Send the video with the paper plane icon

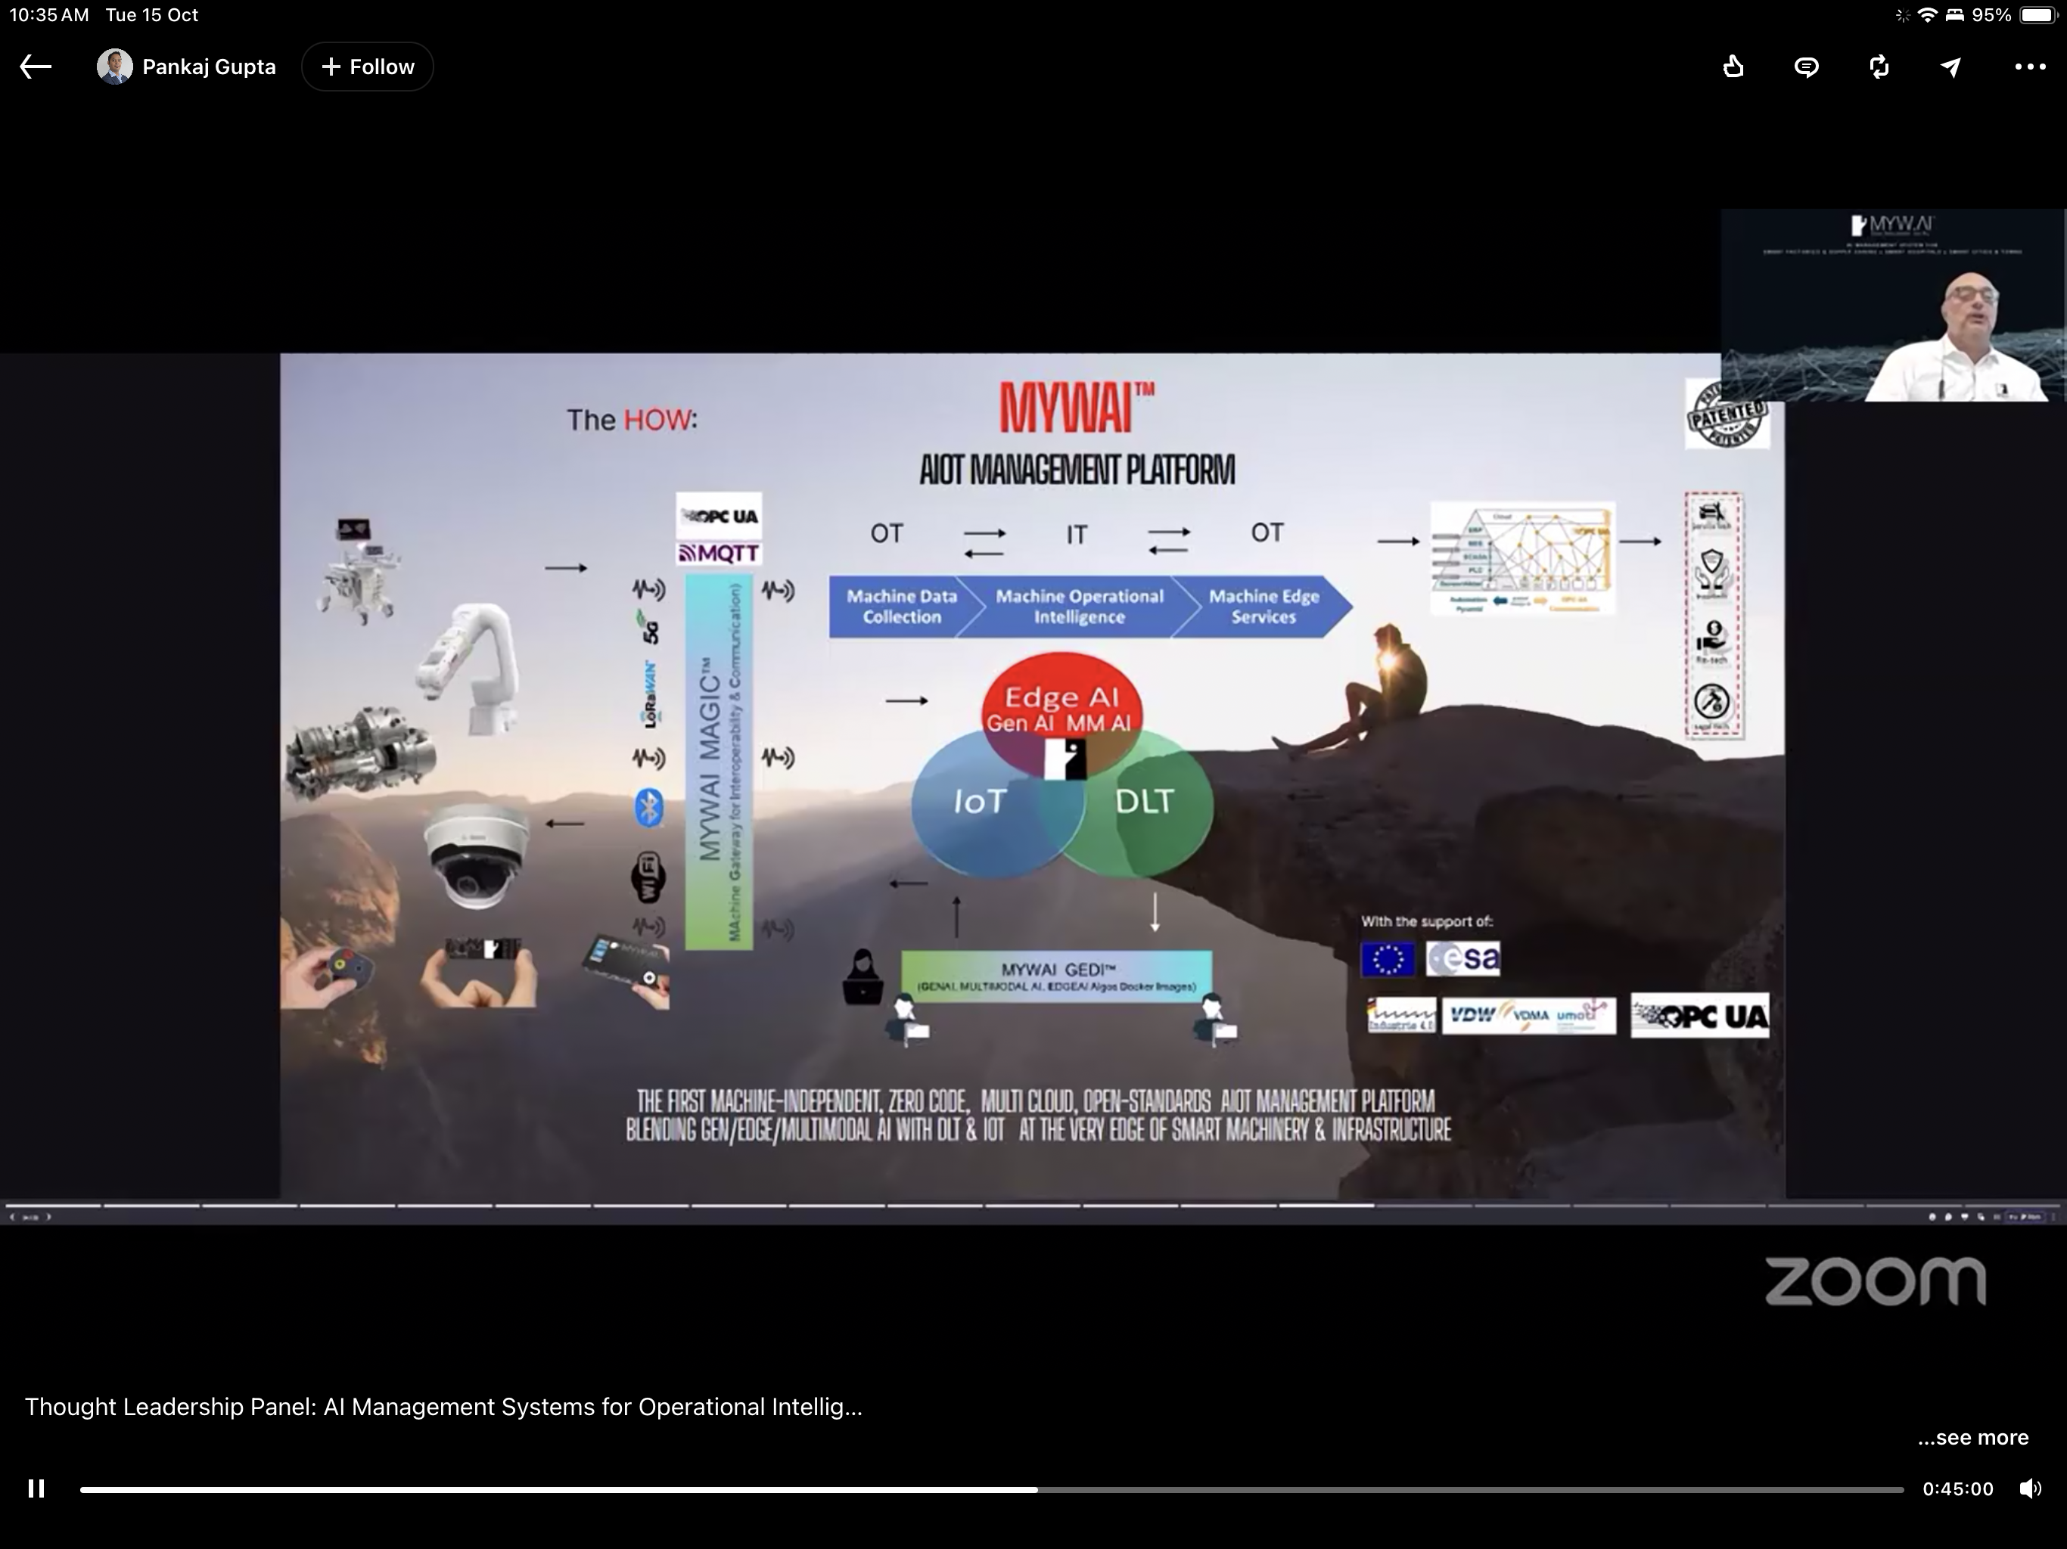pos(1951,67)
